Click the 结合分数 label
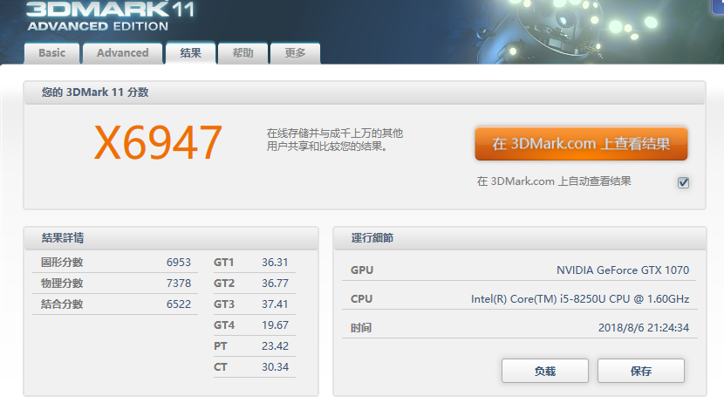Screen dimensions: 724x410 click(x=62, y=304)
